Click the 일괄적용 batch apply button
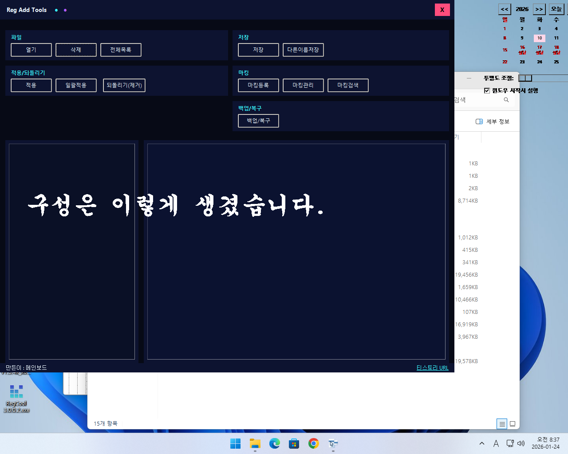The image size is (568, 454). [x=76, y=85]
